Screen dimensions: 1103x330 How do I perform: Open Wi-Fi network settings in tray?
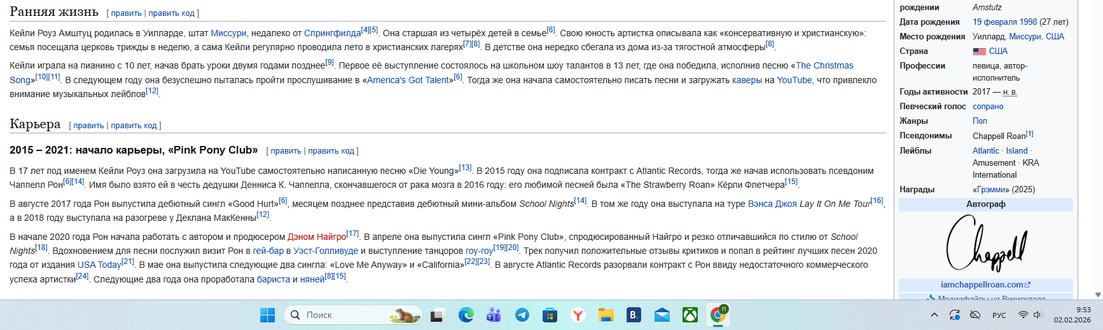[x=1023, y=315]
